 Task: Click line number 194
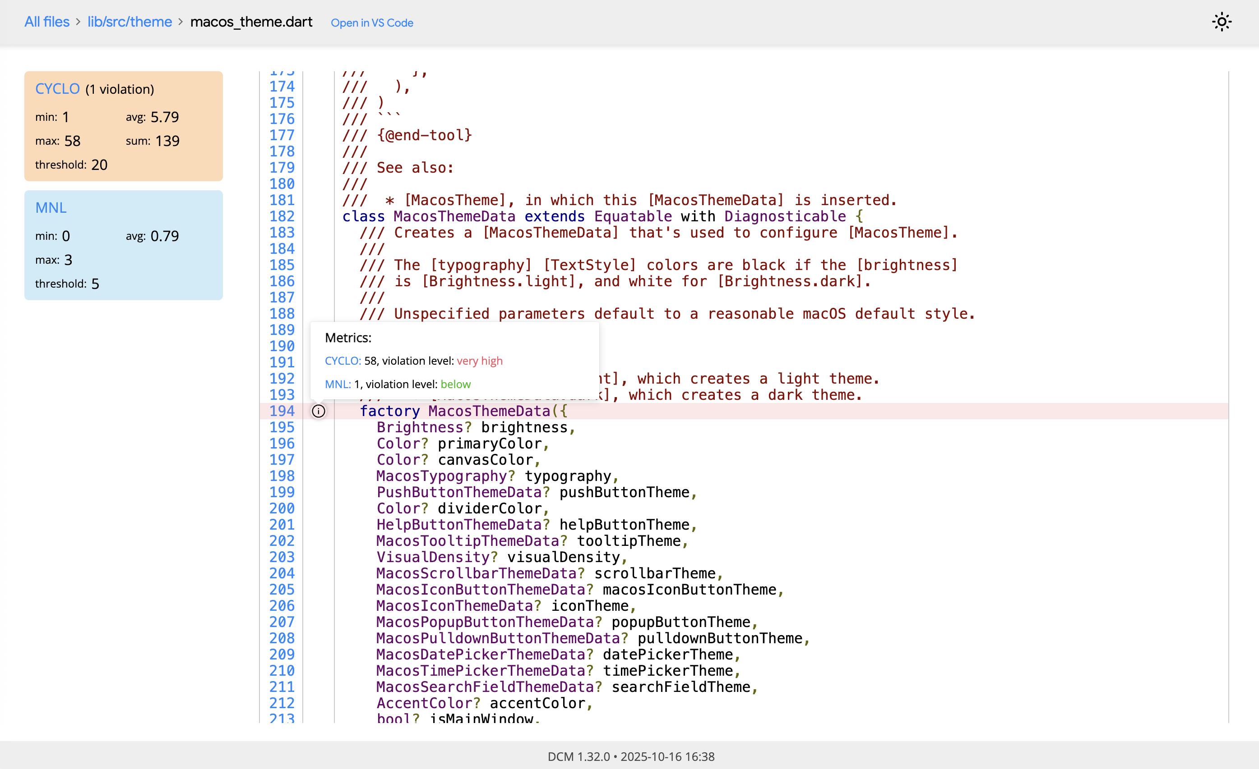click(x=282, y=411)
